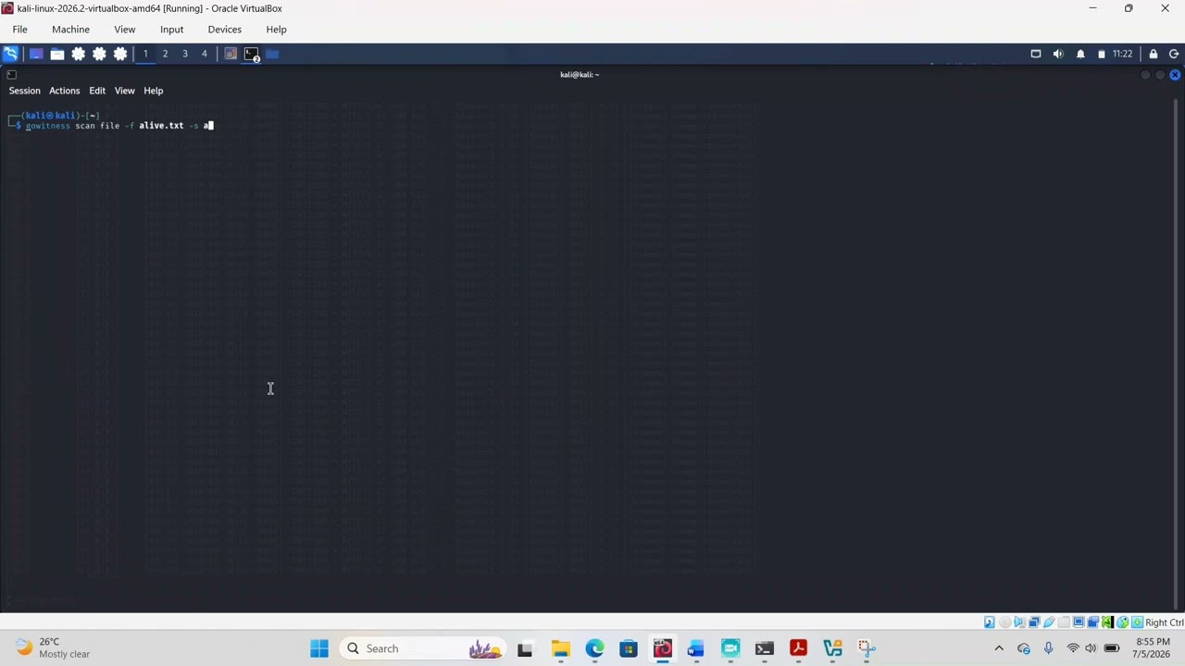Click the gear launcher beside the file manager icon
Screen dimensions: 1185x666
coord(79,54)
